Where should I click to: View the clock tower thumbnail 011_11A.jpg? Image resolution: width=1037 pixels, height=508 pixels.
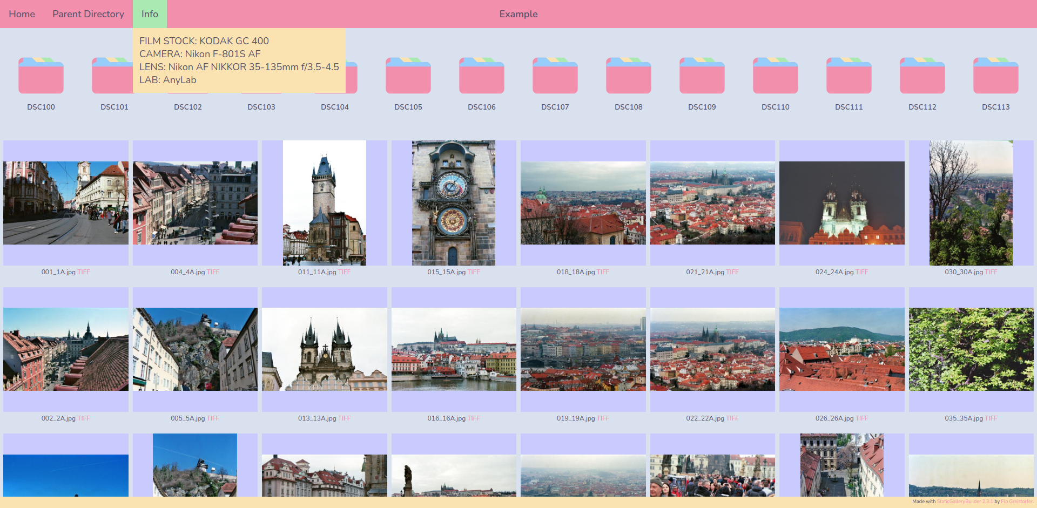[325, 203]
